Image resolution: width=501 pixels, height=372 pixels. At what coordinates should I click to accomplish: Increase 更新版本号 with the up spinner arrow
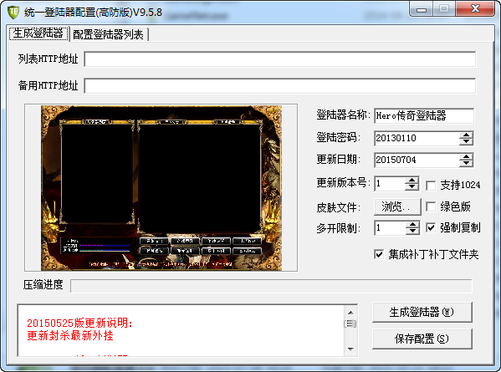(x=412, y=181)
